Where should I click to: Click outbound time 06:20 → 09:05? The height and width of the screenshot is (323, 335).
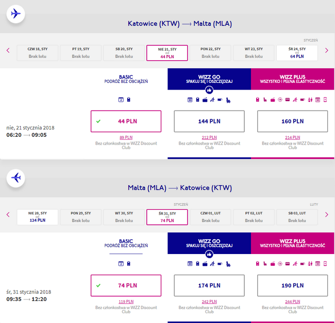26,135
